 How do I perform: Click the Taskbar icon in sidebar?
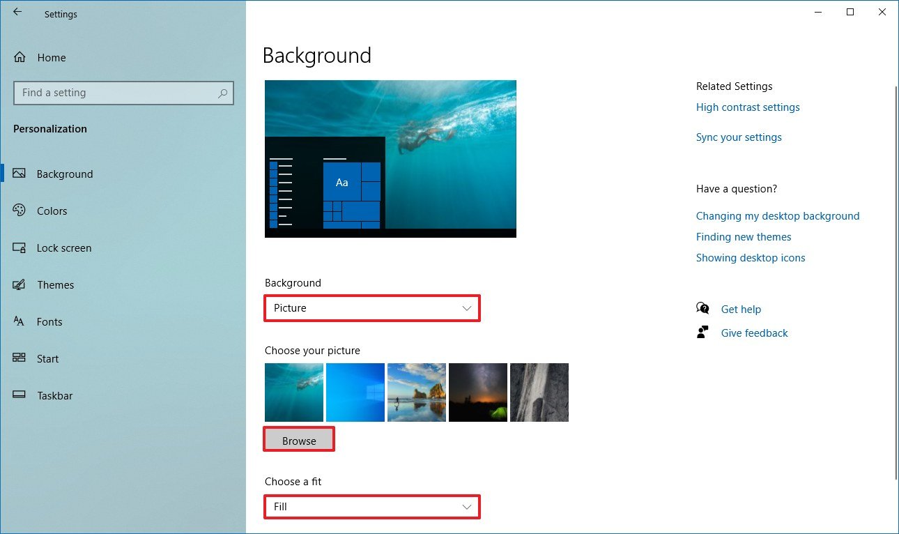pyautogui.click(x=19, y=395)
